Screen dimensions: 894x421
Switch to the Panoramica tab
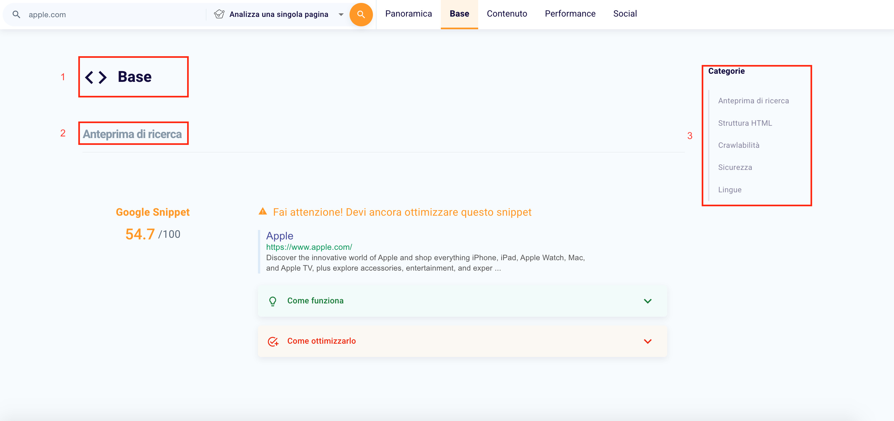click(x=408, y=14)
